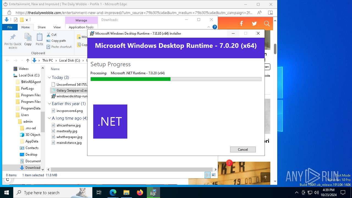This screenshot has height=198, width=352.
Task: Click the Properties quick access toolbar icon
Action: (16, 20)
